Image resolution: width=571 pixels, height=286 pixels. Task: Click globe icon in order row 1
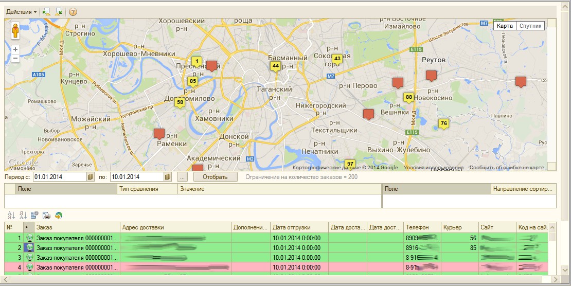pyautogui.click(x=29, y=238)
